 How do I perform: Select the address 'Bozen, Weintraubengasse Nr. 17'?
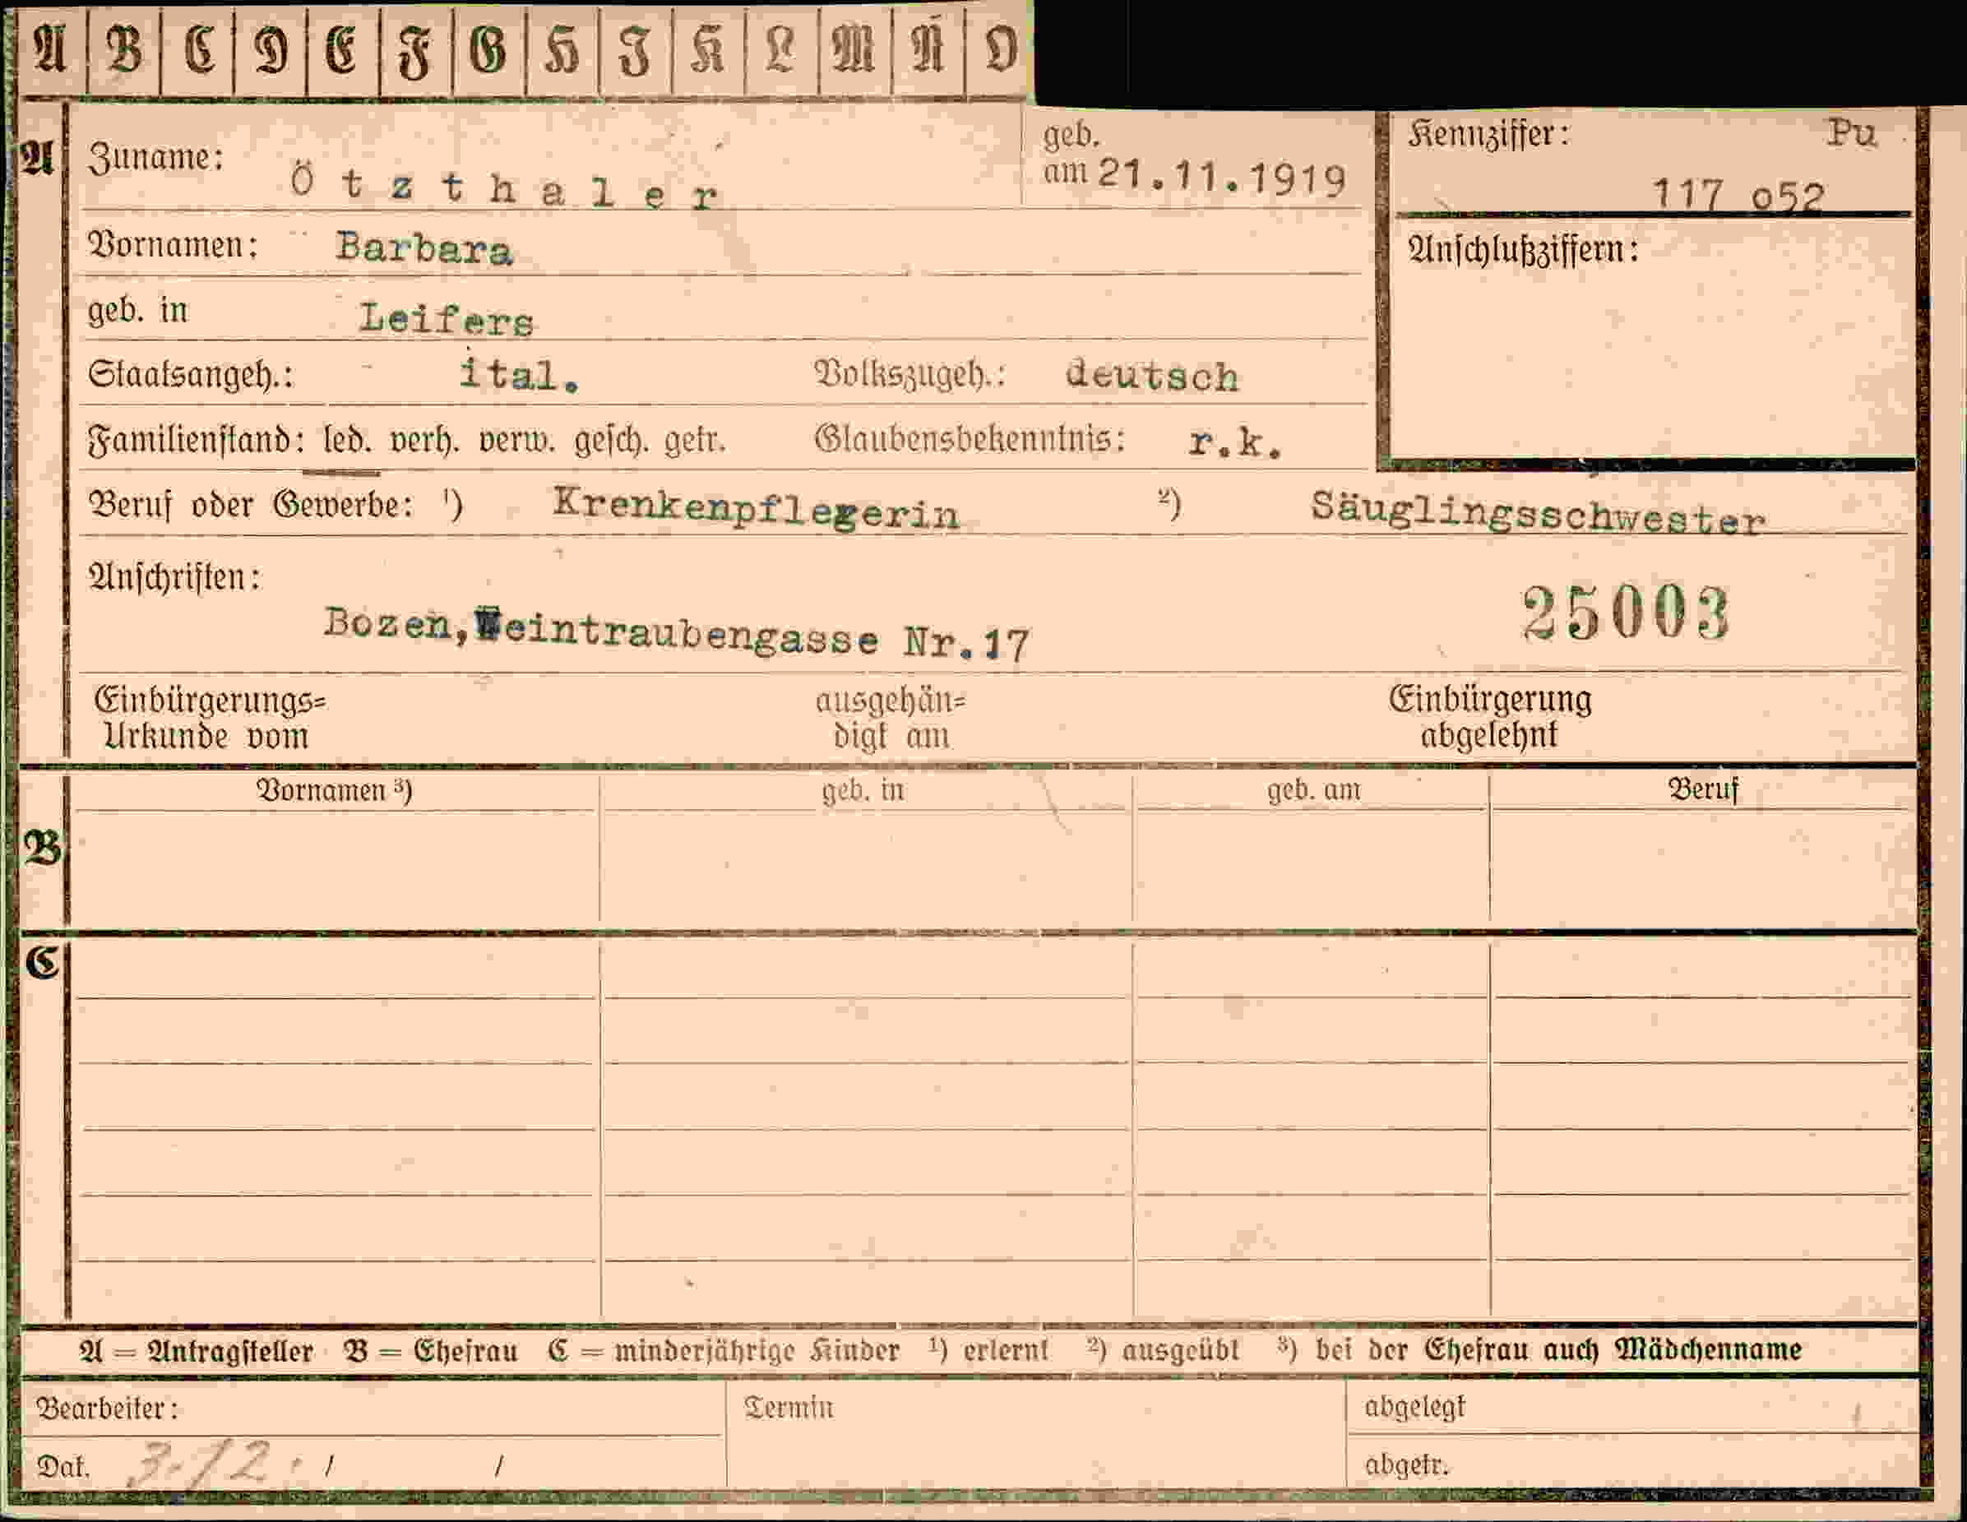(677, 635)
